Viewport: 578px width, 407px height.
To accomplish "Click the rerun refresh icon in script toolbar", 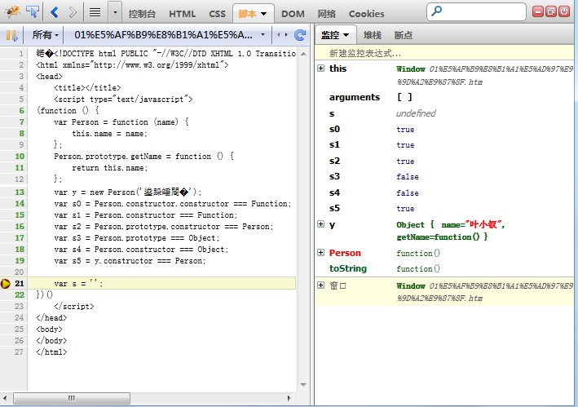I will pyautogui.click(x=300, y=35).
